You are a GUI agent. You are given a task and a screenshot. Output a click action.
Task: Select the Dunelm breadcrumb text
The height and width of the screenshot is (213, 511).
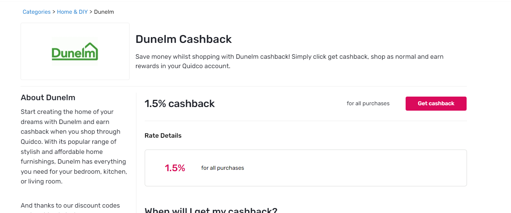tap(104, 12)
